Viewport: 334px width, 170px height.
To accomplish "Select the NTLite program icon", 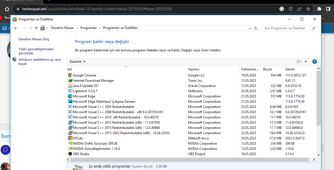I will [x=70, y=138].
